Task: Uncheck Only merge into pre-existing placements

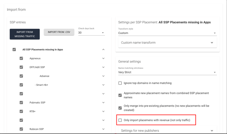Action: [x=120, y=108]
